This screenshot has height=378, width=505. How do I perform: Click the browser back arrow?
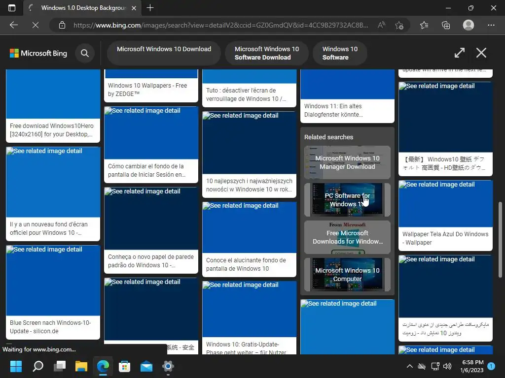pyautogui.click(x=13, y=25)
